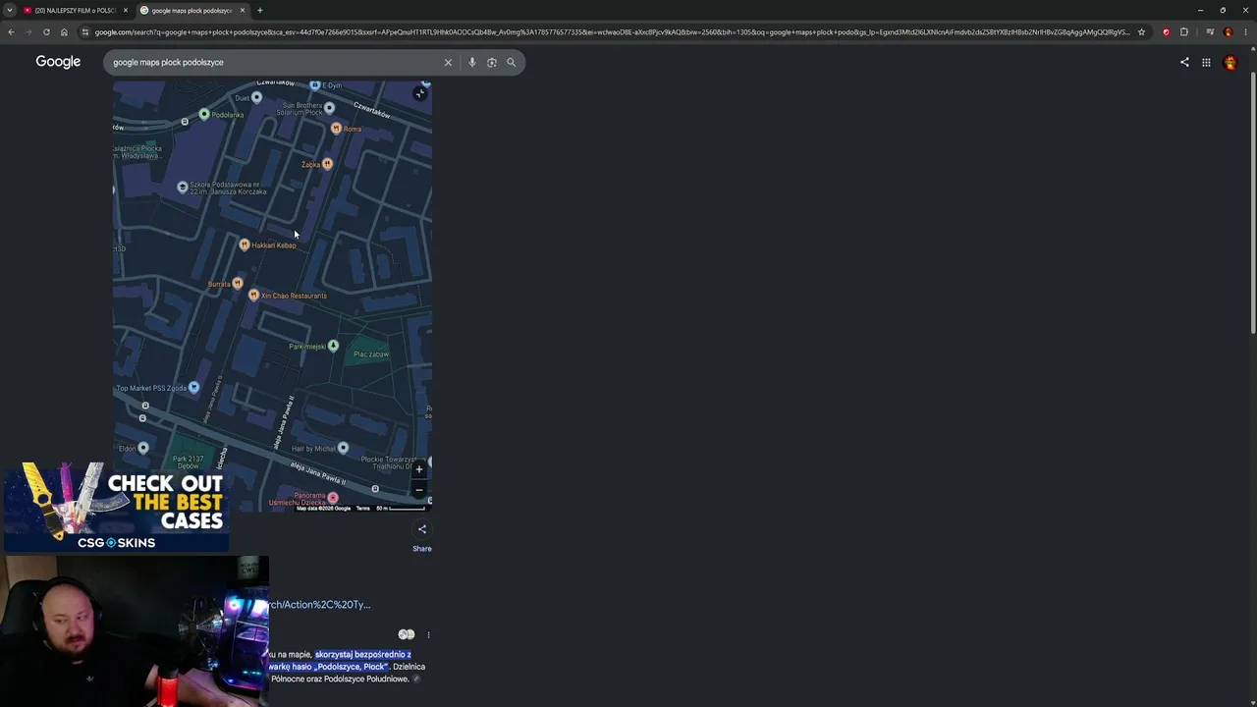The width and height of the screenshot is (1257, 707).
Task: Select the Burrata restaurant pin
Action: coord(237,283)
